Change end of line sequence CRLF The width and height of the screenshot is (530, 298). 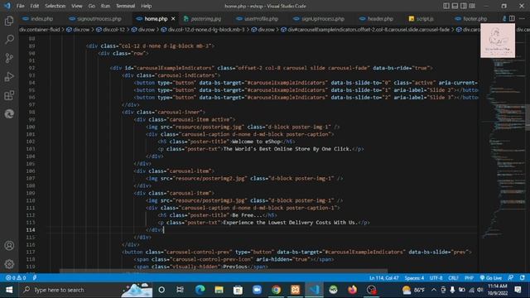[x=453, y=278]
